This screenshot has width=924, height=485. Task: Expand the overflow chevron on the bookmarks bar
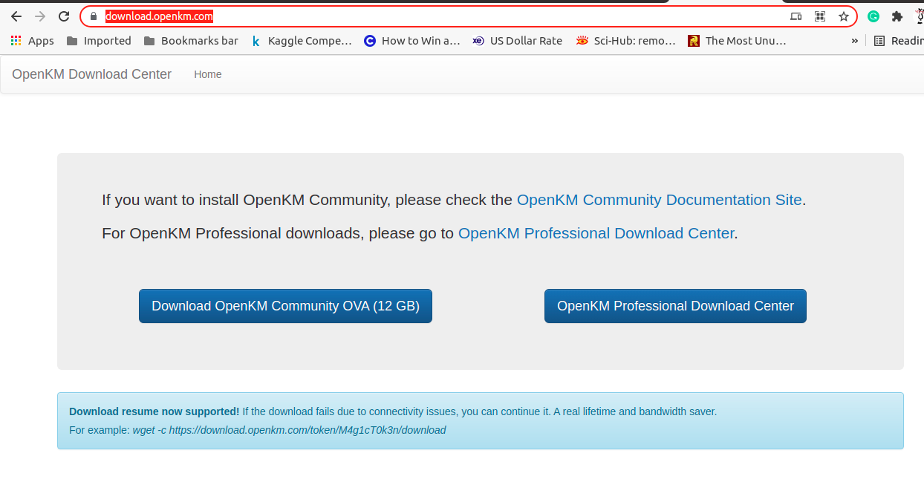[856, 41]
